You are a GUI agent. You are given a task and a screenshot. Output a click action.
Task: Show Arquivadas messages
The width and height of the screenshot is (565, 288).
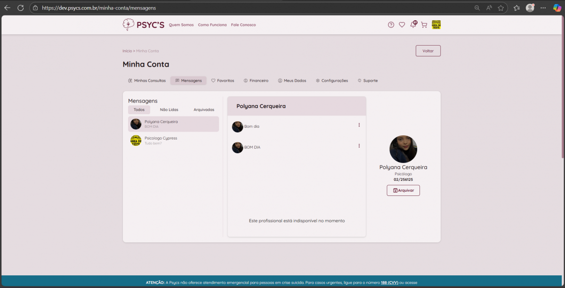pos(204,109)
